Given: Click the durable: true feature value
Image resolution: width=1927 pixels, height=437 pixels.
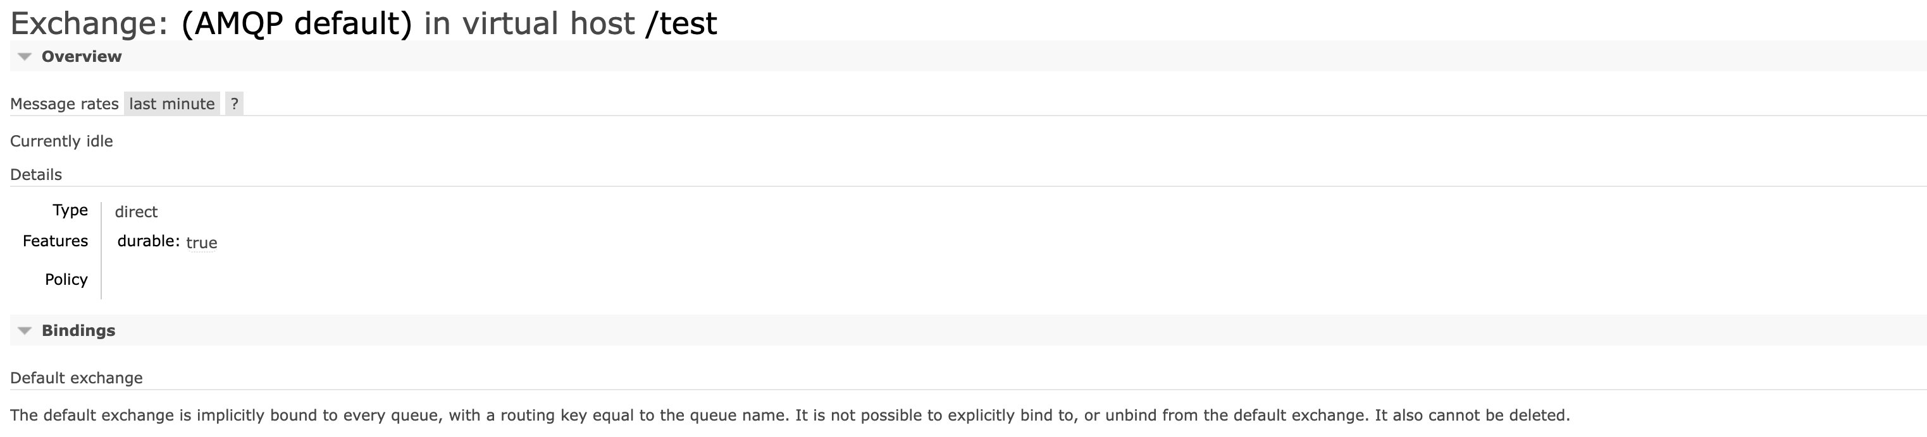Looking at the screenshot, I should click(x=166, y=241).
